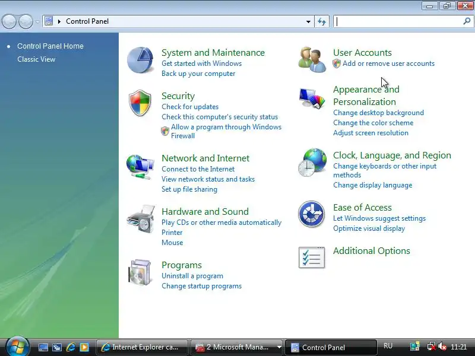Open the Mouse link

tap(172, 243)
